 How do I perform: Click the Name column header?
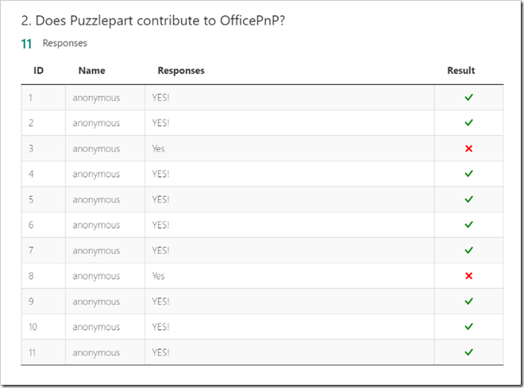point(91,71)
